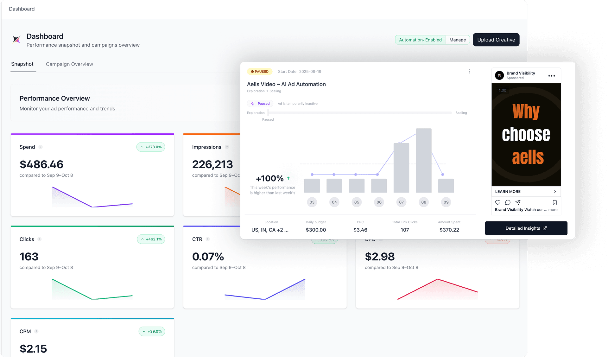The height and width of the screenshot is (357, 608).
Task: Click the lightning bolt in the Paused pill
Action: pos(253,104)
